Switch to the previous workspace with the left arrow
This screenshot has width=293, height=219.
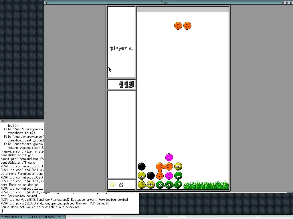pos(2,217)
